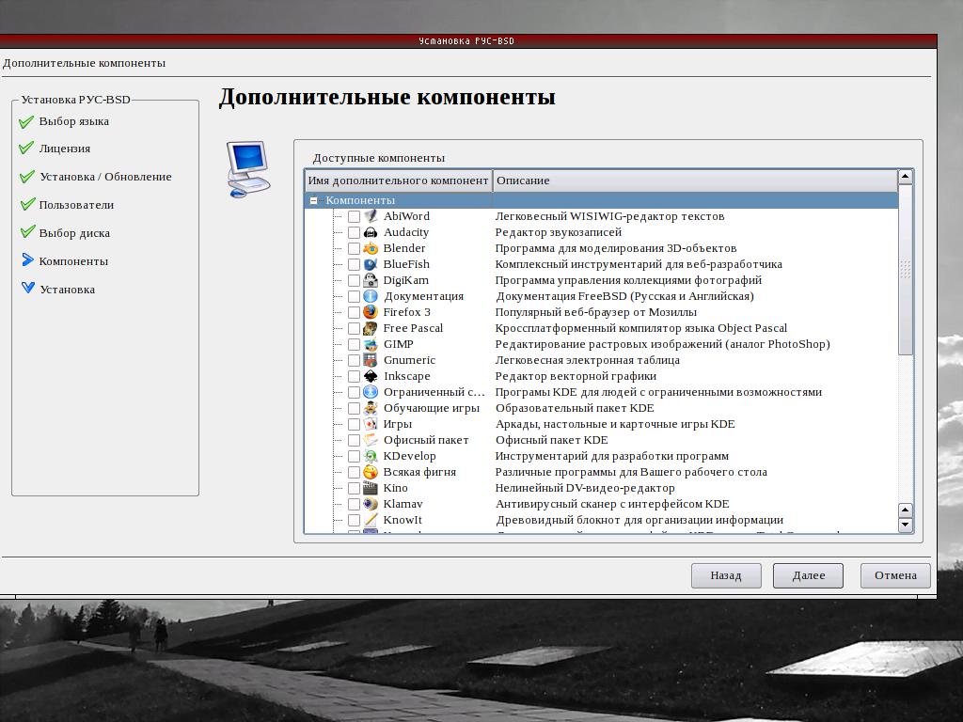963x722 pixels.
Task: Click the lower scrollbar up arrow button
Action: (906, 510)
